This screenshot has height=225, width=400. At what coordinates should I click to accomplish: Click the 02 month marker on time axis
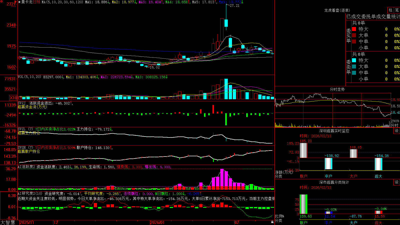tap(237, 222)
